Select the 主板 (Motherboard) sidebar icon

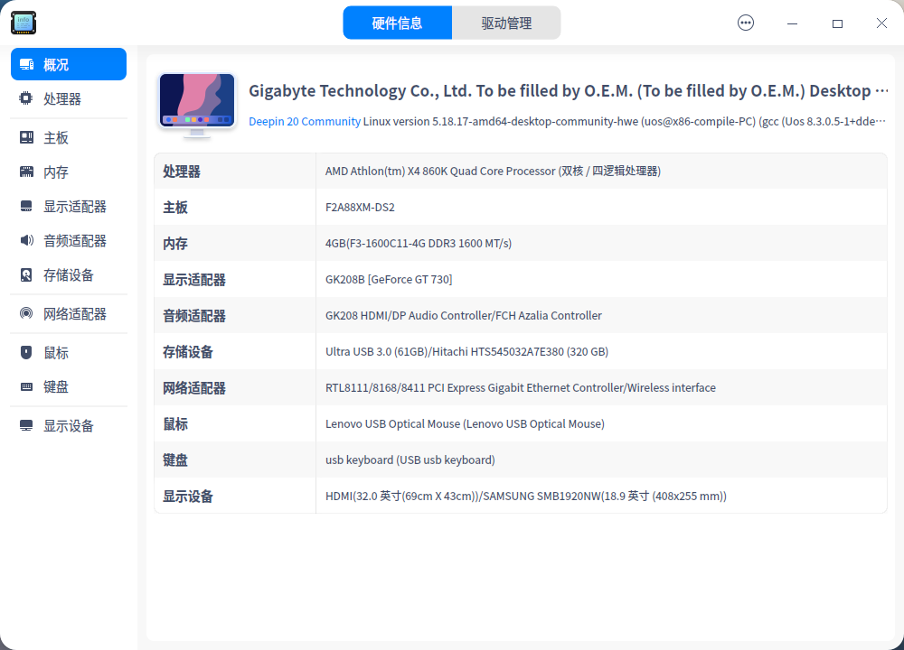tap(54, 137)
